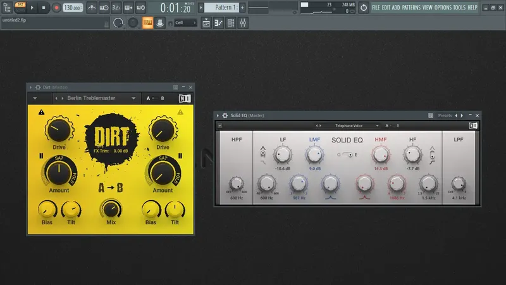Next preset arrow in Solid EQ title bar
The image size is (506, 285).
[x=462, y=115]
